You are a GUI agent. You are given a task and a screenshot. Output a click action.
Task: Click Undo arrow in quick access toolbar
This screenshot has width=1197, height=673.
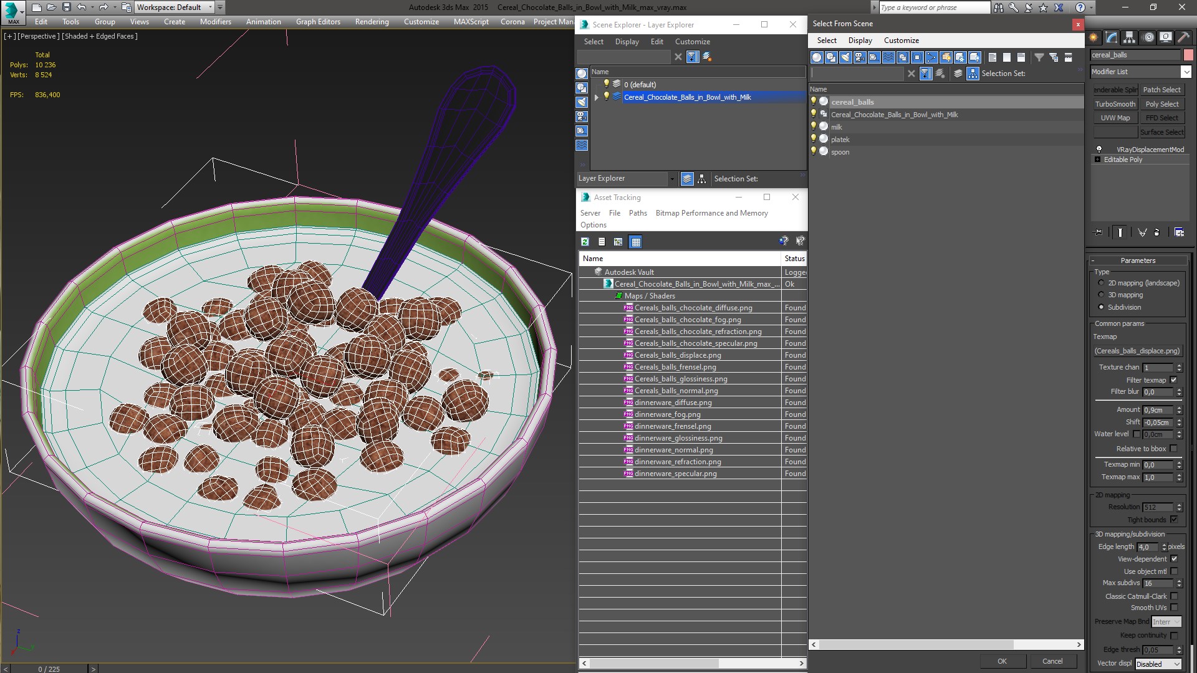(82, 7)
